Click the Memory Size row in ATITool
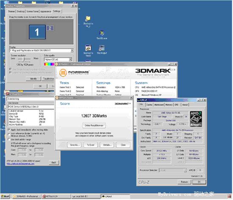 coord(31,119)
